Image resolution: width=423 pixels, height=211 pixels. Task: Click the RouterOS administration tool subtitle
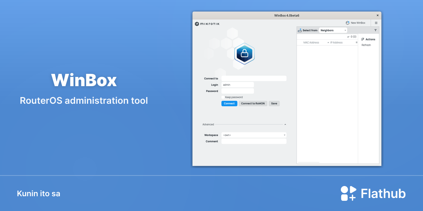[84, 101]
